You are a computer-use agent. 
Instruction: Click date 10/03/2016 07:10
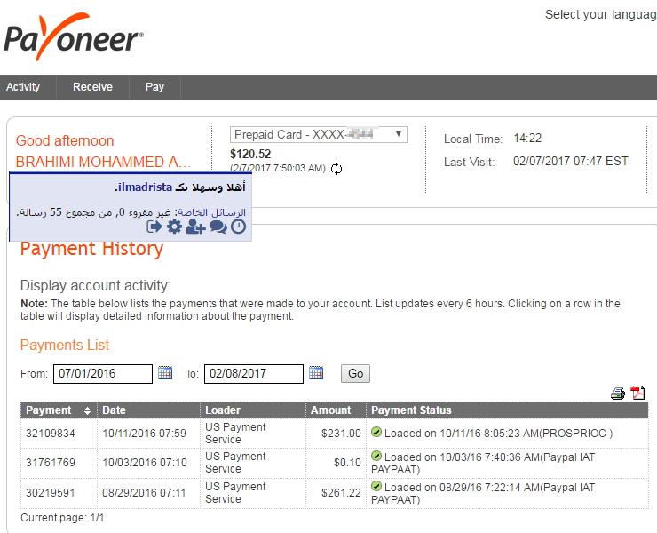tap(144, 463)
